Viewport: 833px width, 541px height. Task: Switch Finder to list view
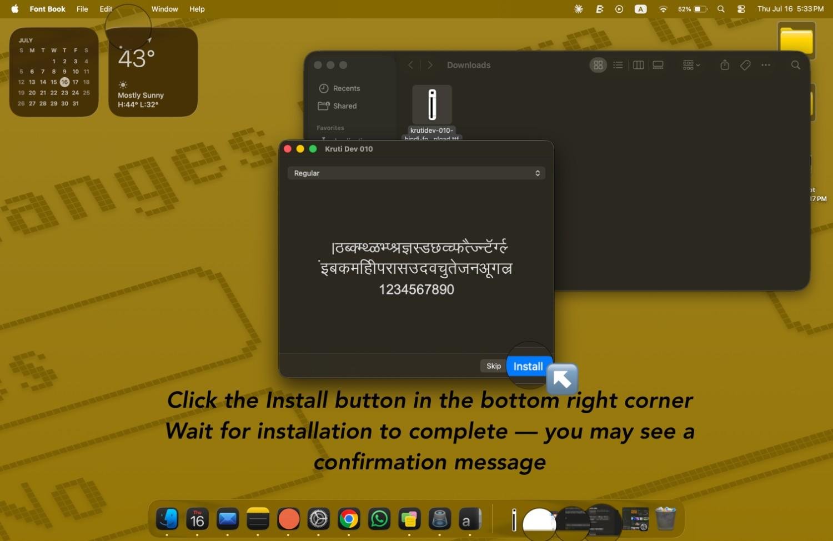point(618,65)
